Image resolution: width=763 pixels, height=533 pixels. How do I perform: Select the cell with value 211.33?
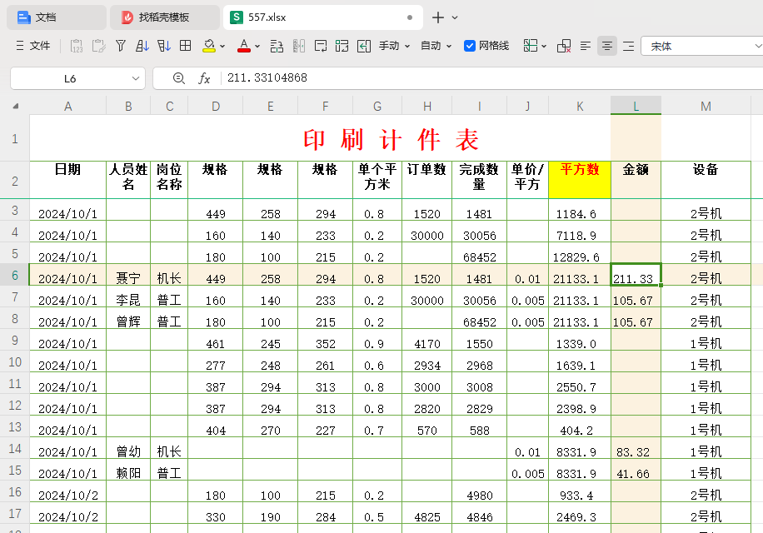(x=636, y=276)
